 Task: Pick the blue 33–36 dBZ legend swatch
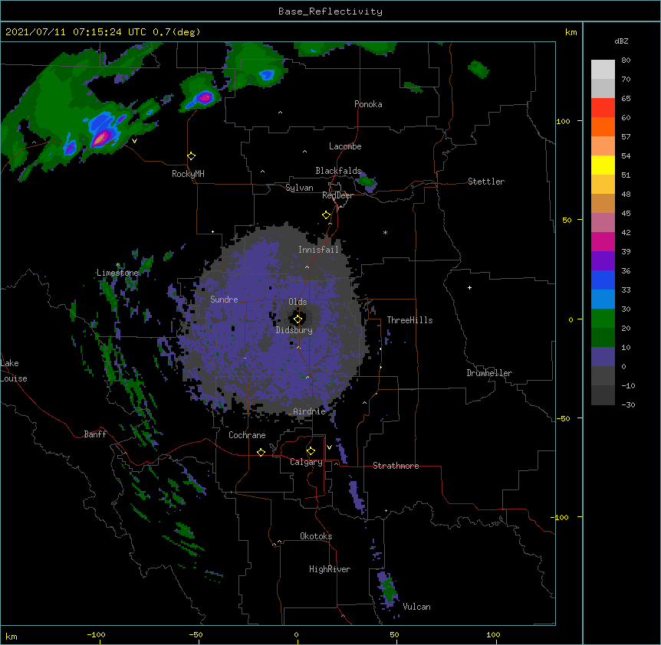[603, 280]
